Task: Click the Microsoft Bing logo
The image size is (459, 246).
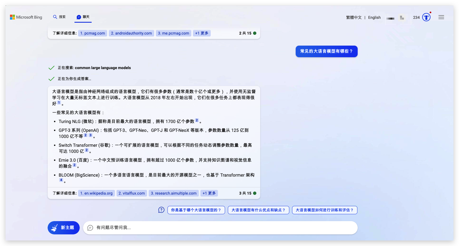Action: 26,17
